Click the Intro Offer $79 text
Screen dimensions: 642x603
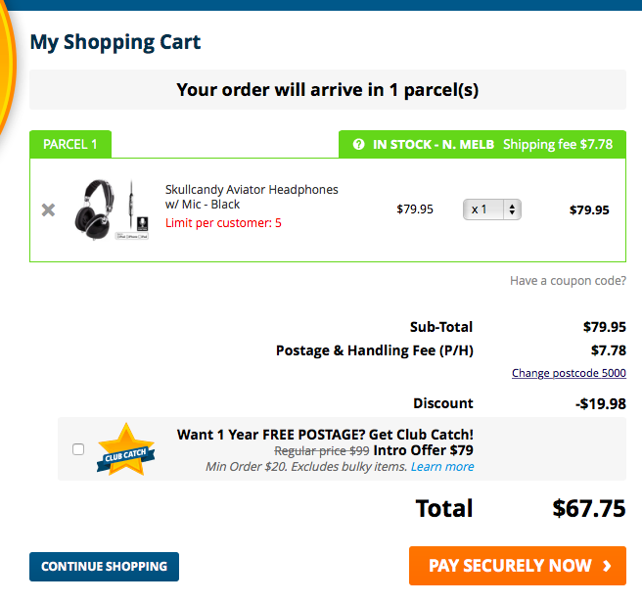[x=423, y=451]
